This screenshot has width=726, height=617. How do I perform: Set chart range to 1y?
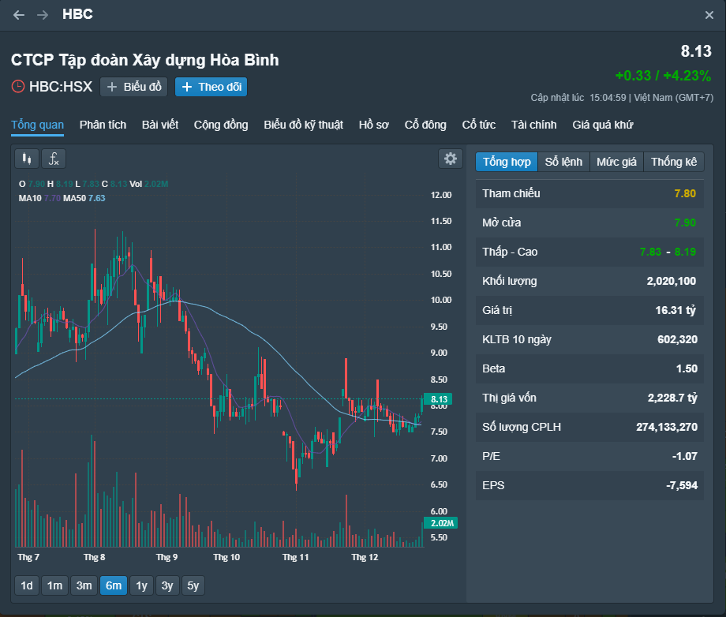[x=141, y=585]
